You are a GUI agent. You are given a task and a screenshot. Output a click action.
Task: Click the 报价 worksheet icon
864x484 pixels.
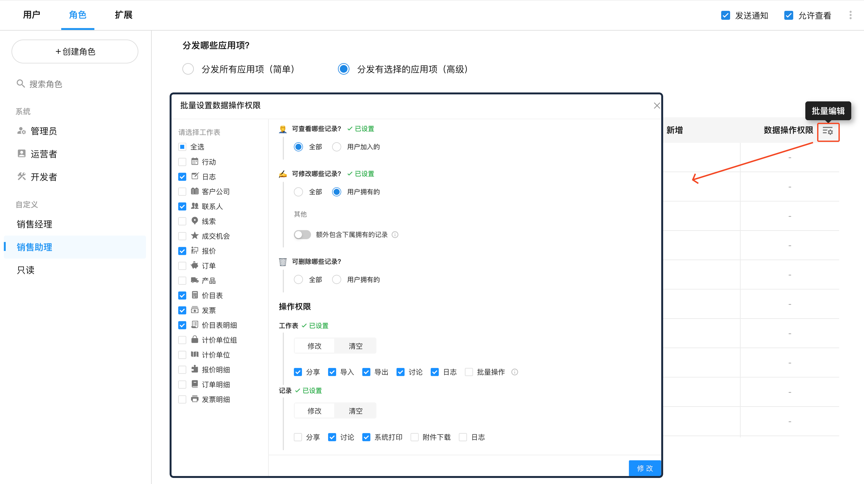[194, 251]
